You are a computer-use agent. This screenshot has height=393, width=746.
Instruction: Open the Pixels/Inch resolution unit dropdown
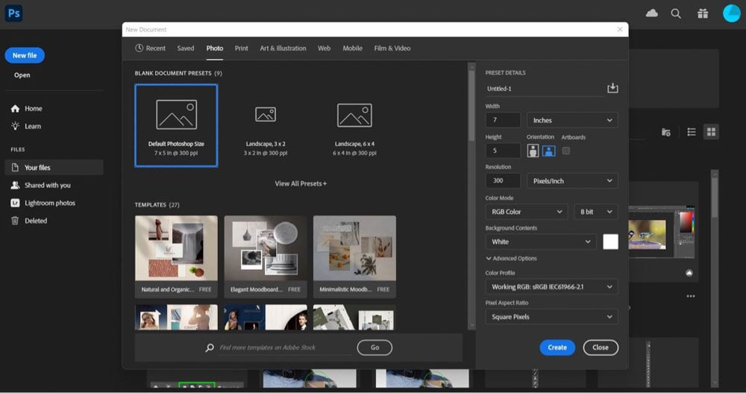tap(572, 180)
